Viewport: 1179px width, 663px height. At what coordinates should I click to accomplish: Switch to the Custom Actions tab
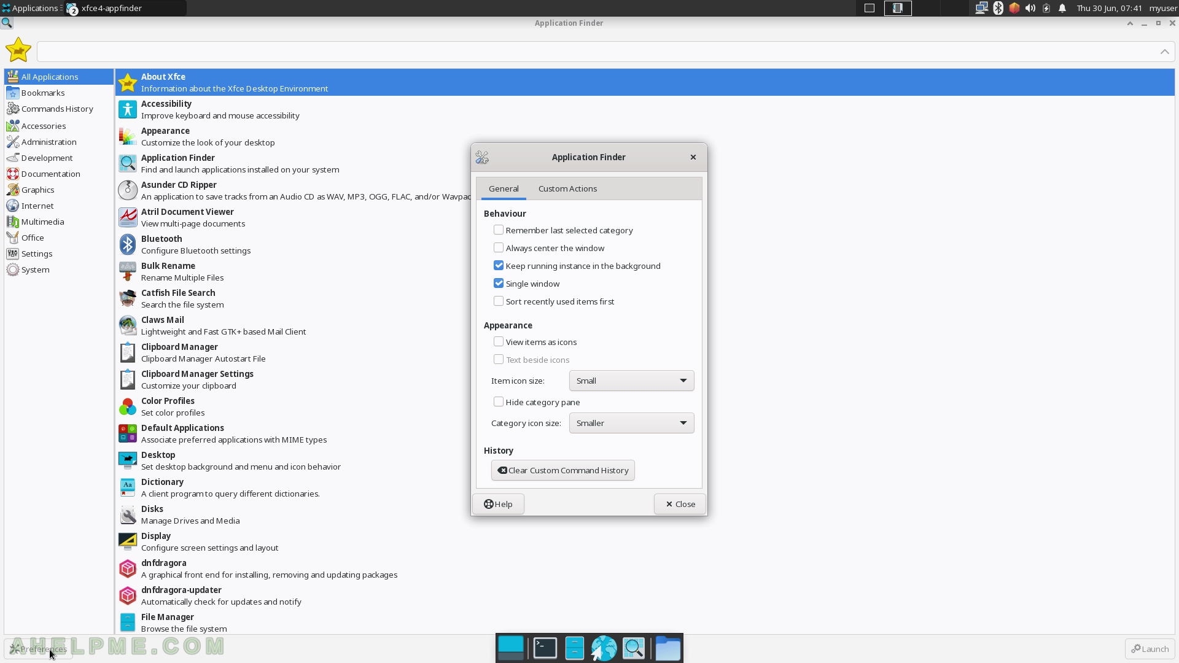(567, 188)
